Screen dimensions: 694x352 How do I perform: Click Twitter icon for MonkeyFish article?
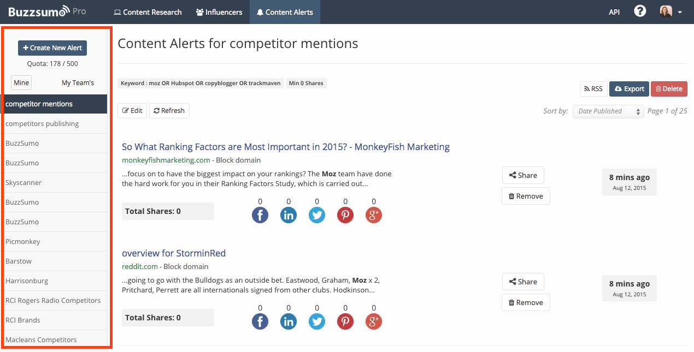[317, 215]
